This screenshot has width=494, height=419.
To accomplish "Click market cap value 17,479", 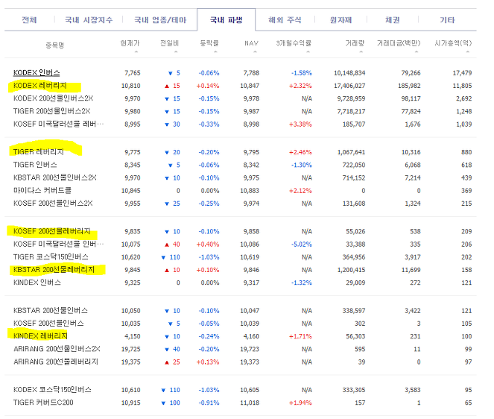I will click(462, 73).
